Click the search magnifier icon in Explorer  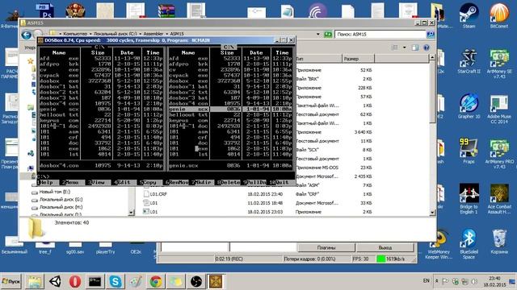pos(430,34)
